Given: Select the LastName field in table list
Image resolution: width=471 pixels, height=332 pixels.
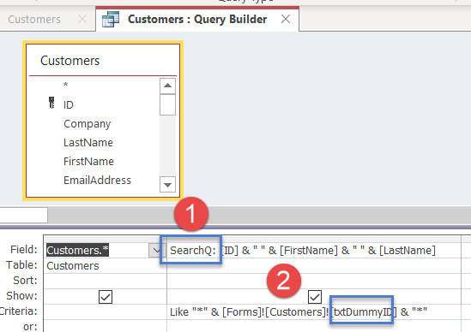Looking at the screenshot, I should point(88,142).
